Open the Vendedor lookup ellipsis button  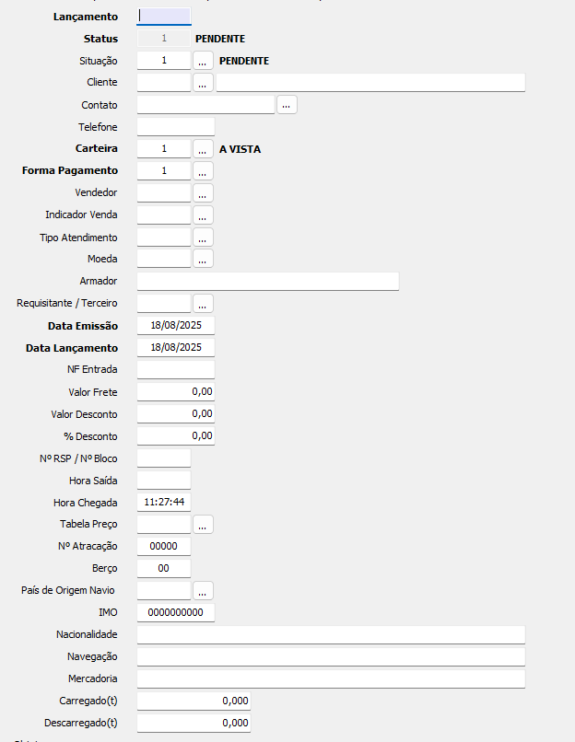tap(203, 193)
